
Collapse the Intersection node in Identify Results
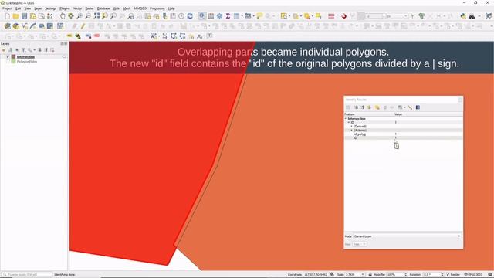tap(346, 118)
